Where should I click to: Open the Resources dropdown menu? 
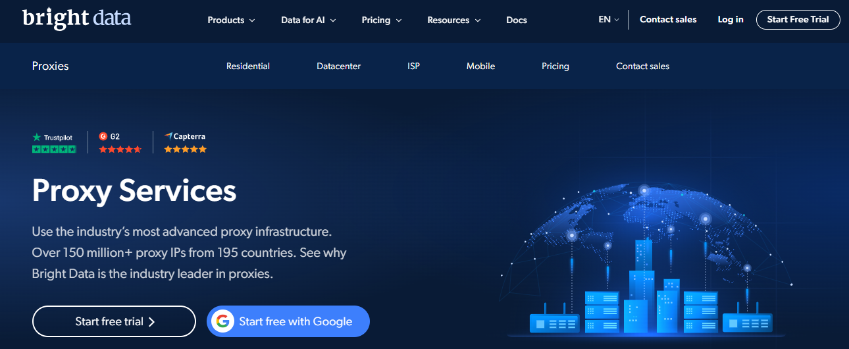pyautogui.click(x=453, y=20)
